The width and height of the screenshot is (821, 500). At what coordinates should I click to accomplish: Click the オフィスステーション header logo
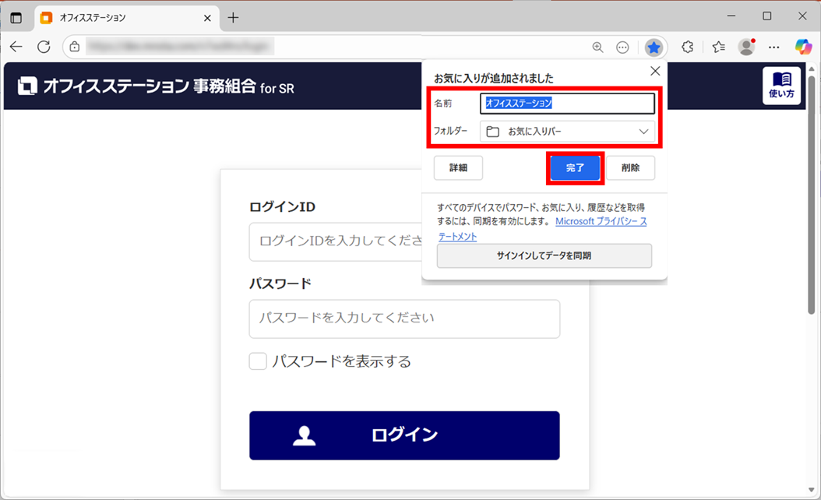point(156,86)
